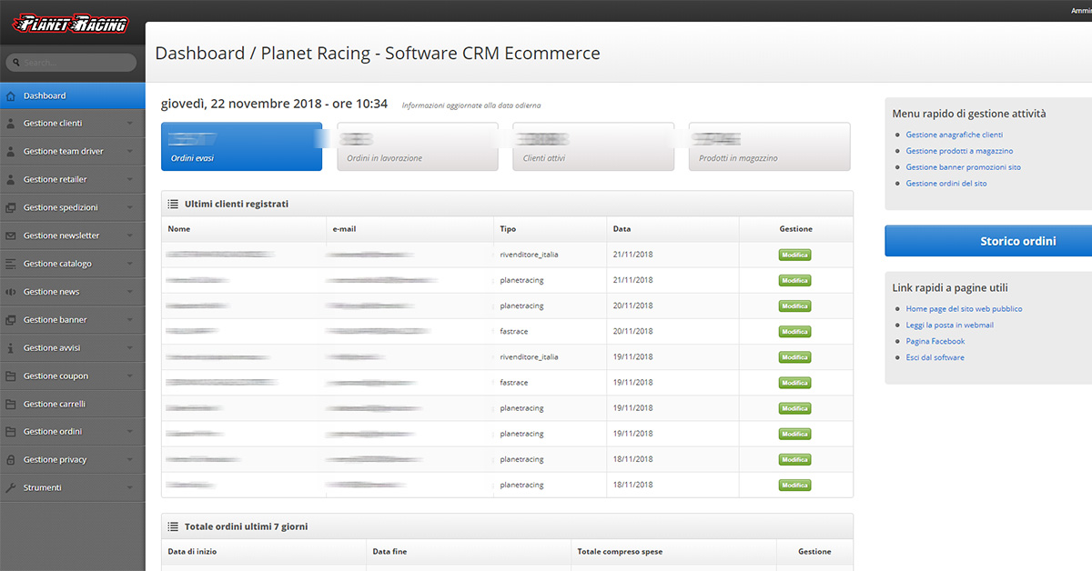Click the Esci dal software link
This screenshot has height=571, width=1092.
935,358
